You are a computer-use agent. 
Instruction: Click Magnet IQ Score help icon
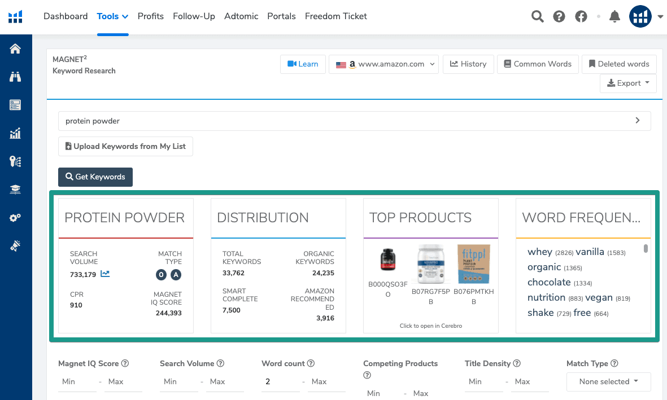125,363
